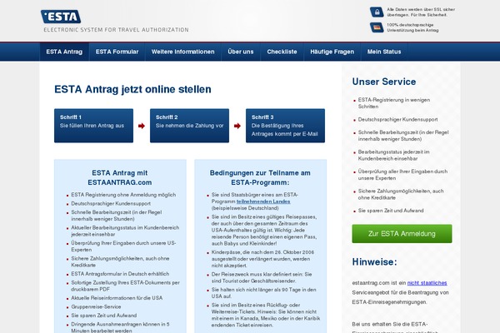Image resolution: width=500 pixels, height=333 pixels.
Task: Click sidebar item Deutschsprachiger Kundensupport
Action: (x=397, y=120)
